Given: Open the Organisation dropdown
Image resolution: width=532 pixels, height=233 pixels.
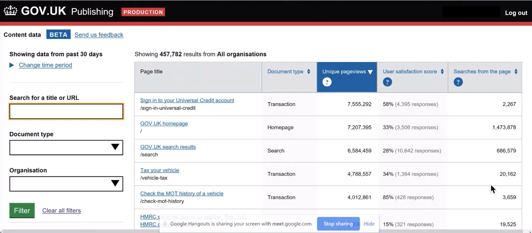Looking at the screenshot, I should [x=66, y=183].
